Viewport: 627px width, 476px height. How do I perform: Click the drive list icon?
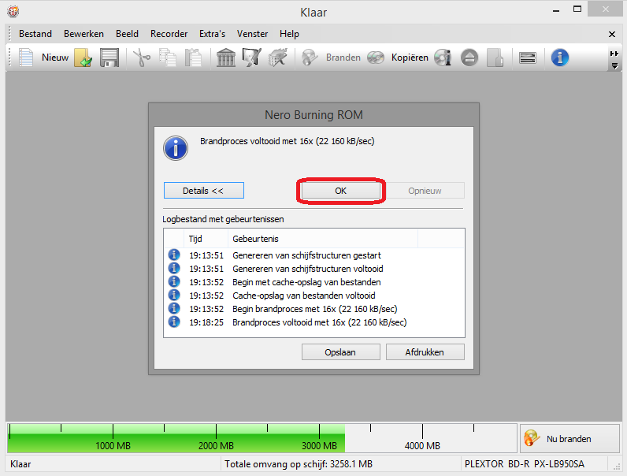pos(528,58)
